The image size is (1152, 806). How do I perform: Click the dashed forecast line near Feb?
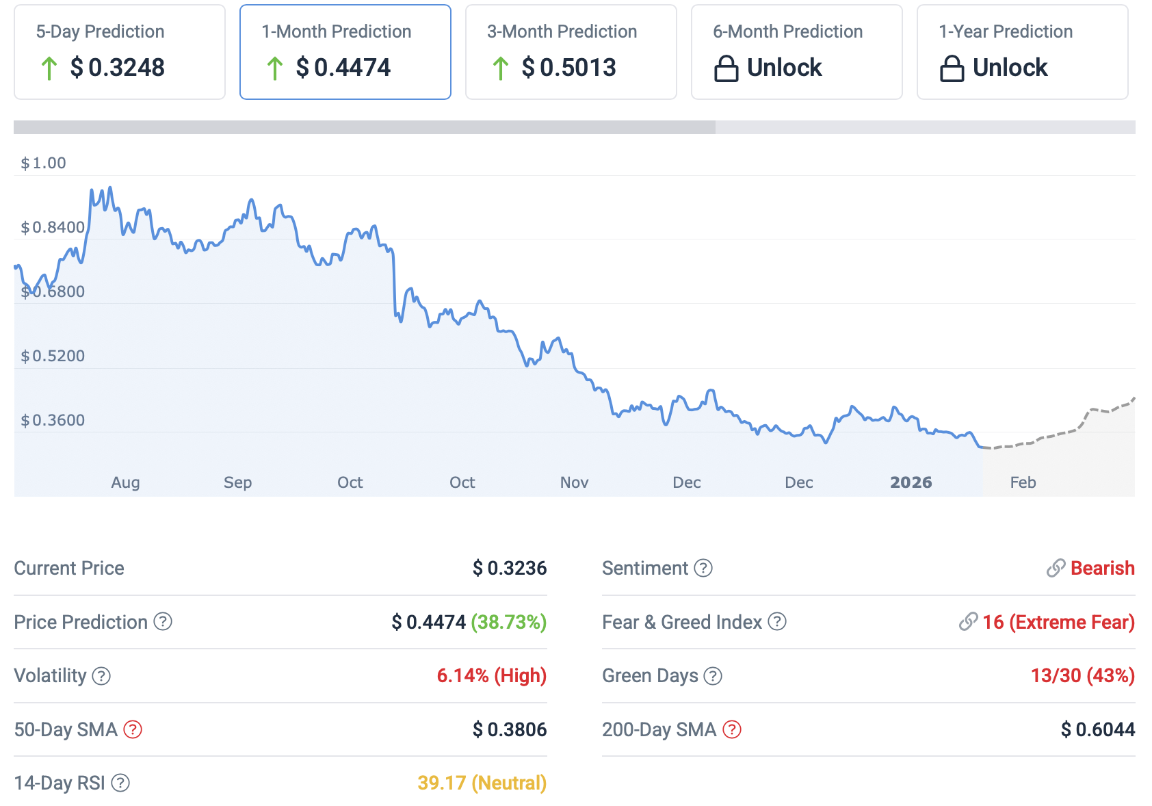[x=1026, y=443]
